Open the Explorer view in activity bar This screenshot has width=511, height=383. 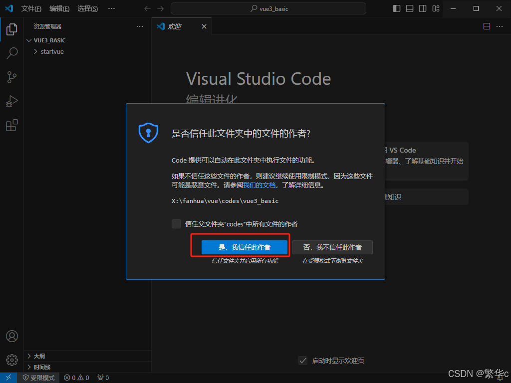click(12, 29)
